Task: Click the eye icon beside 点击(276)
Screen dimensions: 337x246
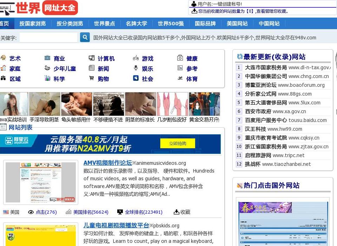Action: 31,212
